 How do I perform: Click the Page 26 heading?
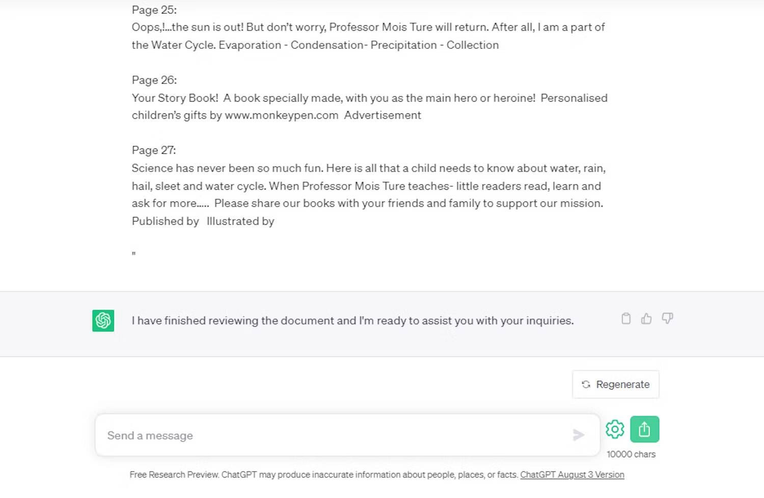154,80
